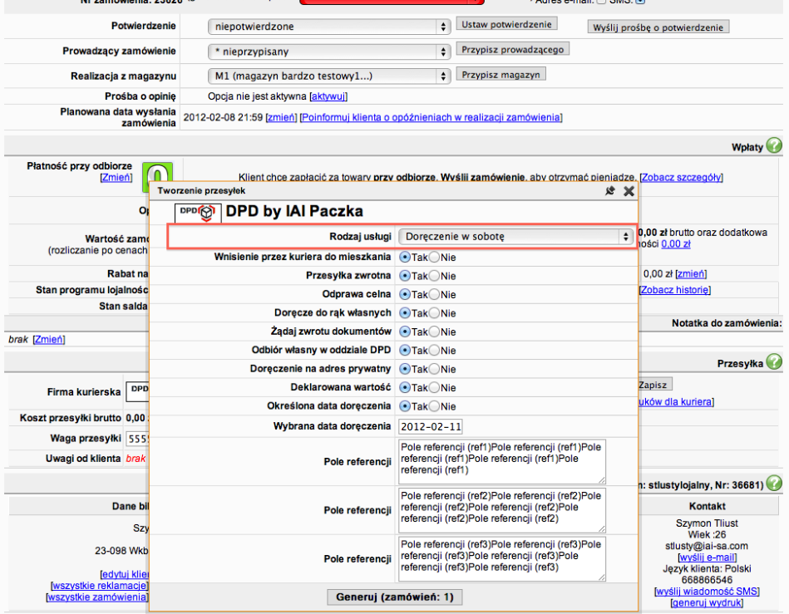The image size is (789, 614).
Task: Select Nie for Odprawa celna
Action: click(x=434, y=294)
